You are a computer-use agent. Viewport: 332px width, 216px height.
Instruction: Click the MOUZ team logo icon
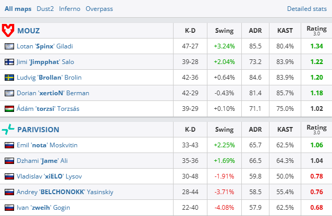pos(9,30)
